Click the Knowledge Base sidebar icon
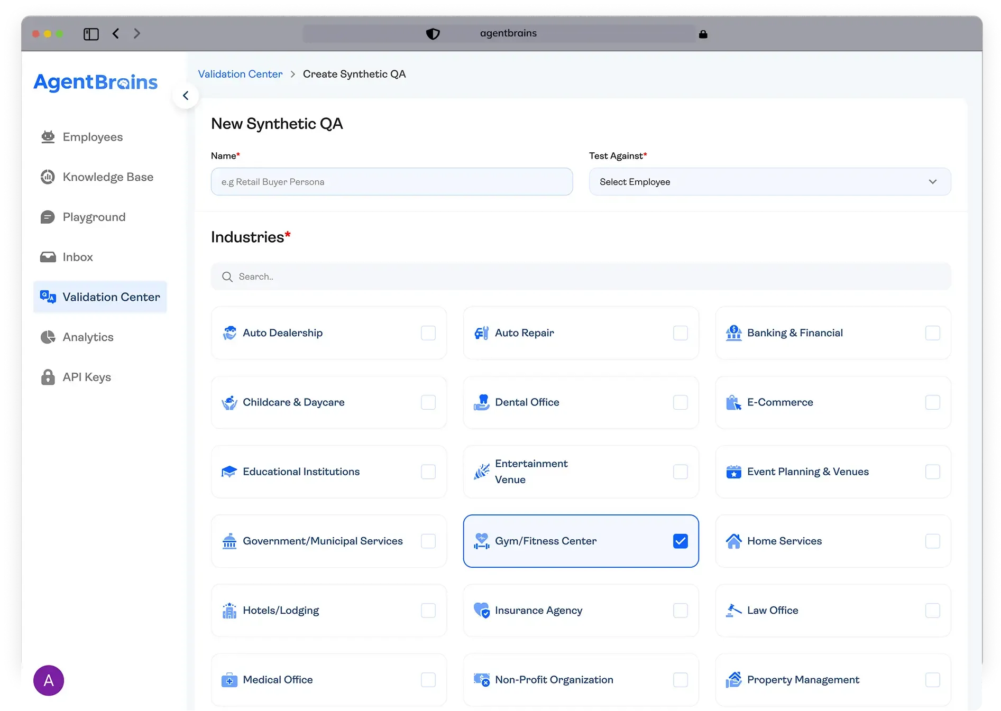This screenshot has width=1001, height=711. point(48,177)
